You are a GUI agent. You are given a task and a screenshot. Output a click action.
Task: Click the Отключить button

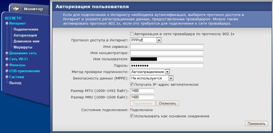167,103
